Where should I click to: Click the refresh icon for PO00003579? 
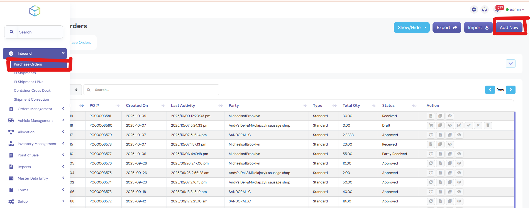431,135
